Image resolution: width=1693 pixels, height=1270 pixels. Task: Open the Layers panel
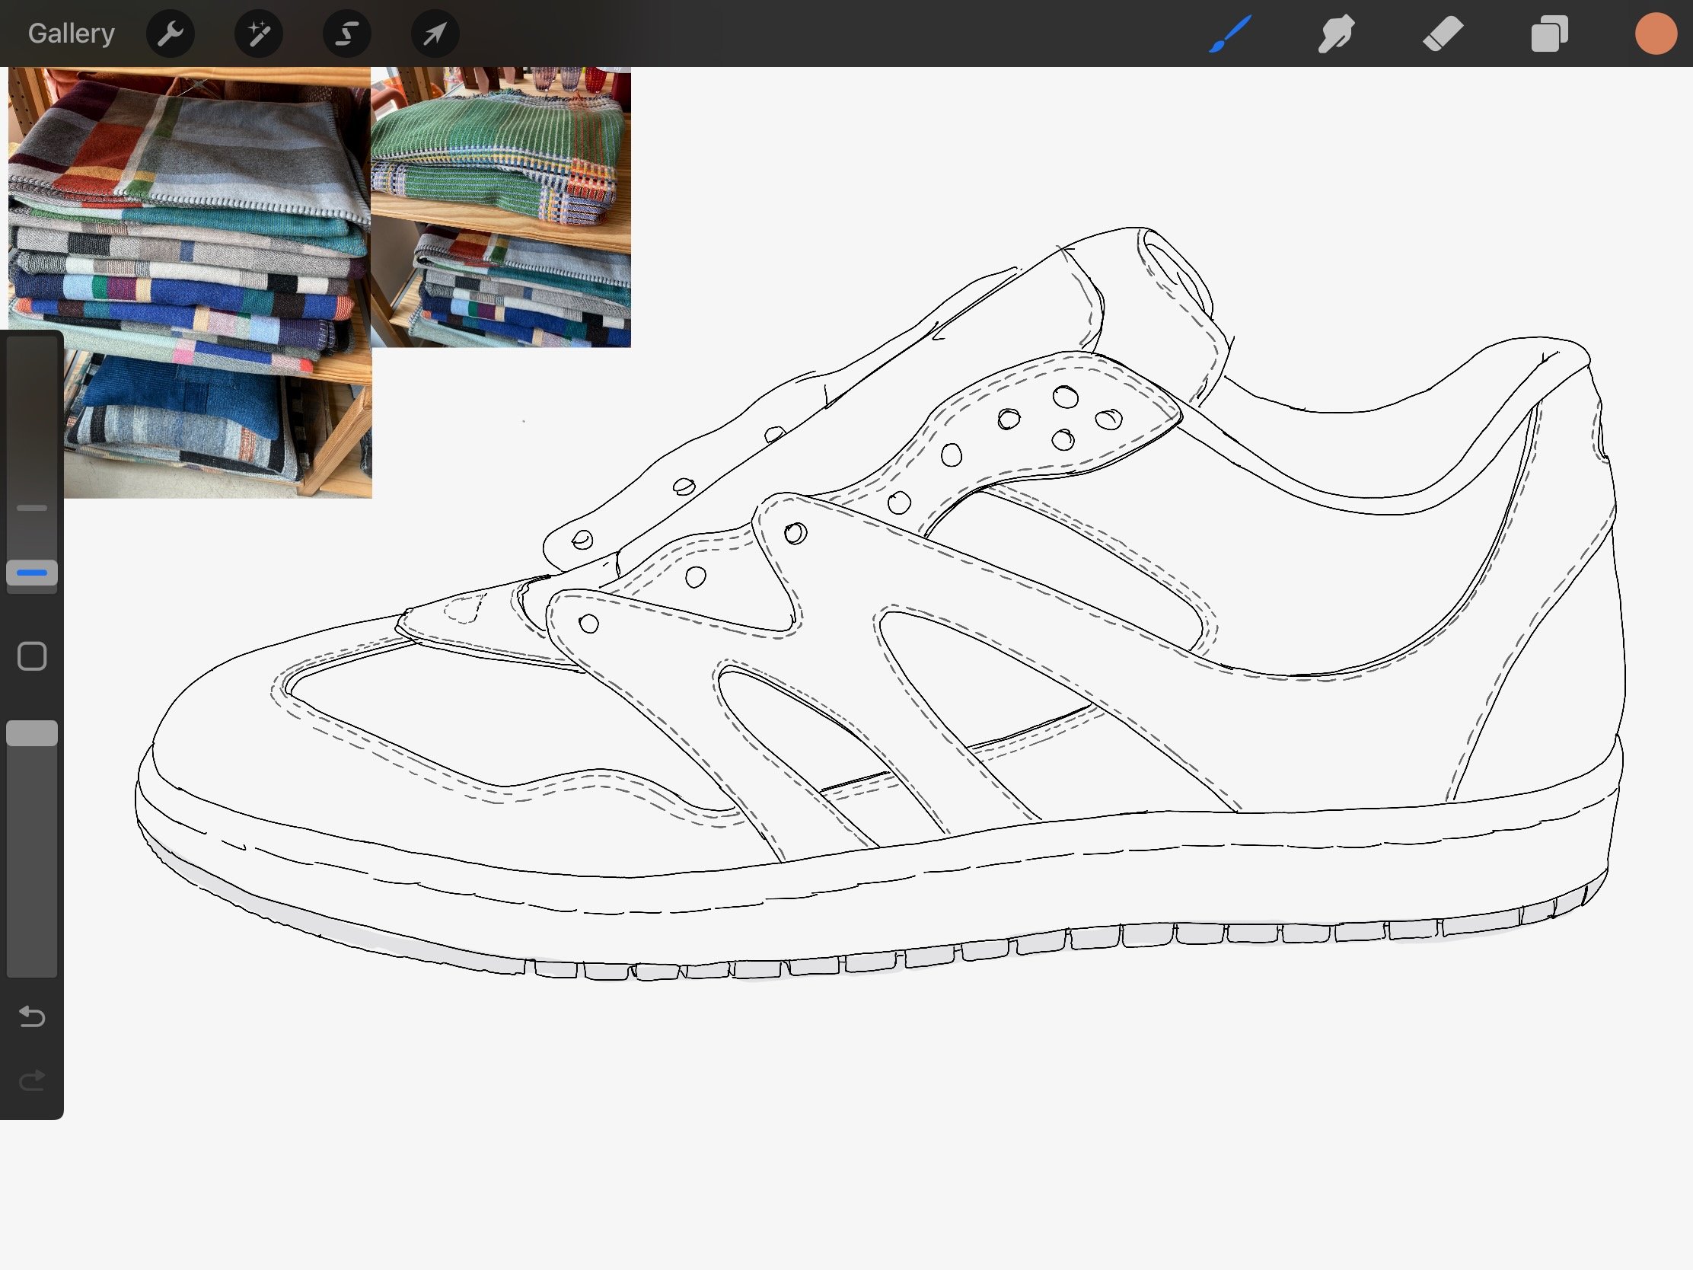pyautogui.click(x=1549, y=34)
